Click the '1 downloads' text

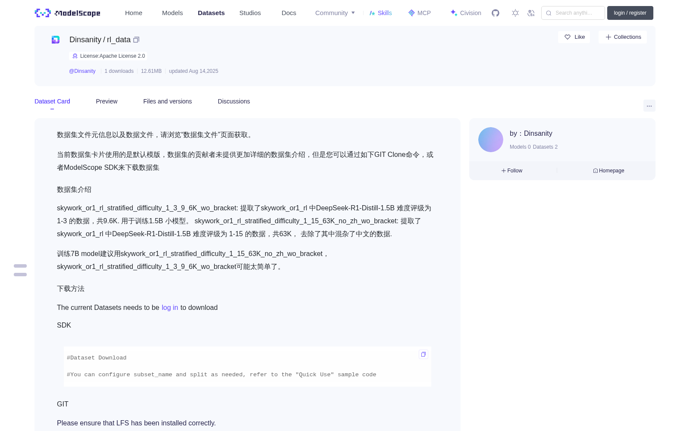tap(119, 71)
